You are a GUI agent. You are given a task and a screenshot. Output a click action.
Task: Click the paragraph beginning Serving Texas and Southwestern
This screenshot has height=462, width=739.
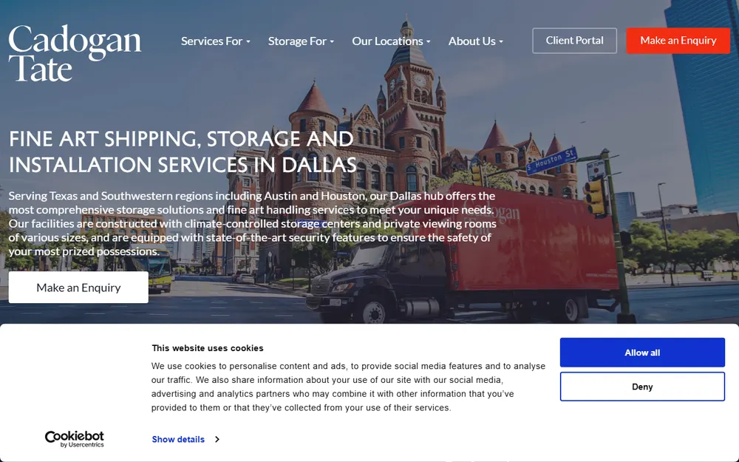click(253, 223)
